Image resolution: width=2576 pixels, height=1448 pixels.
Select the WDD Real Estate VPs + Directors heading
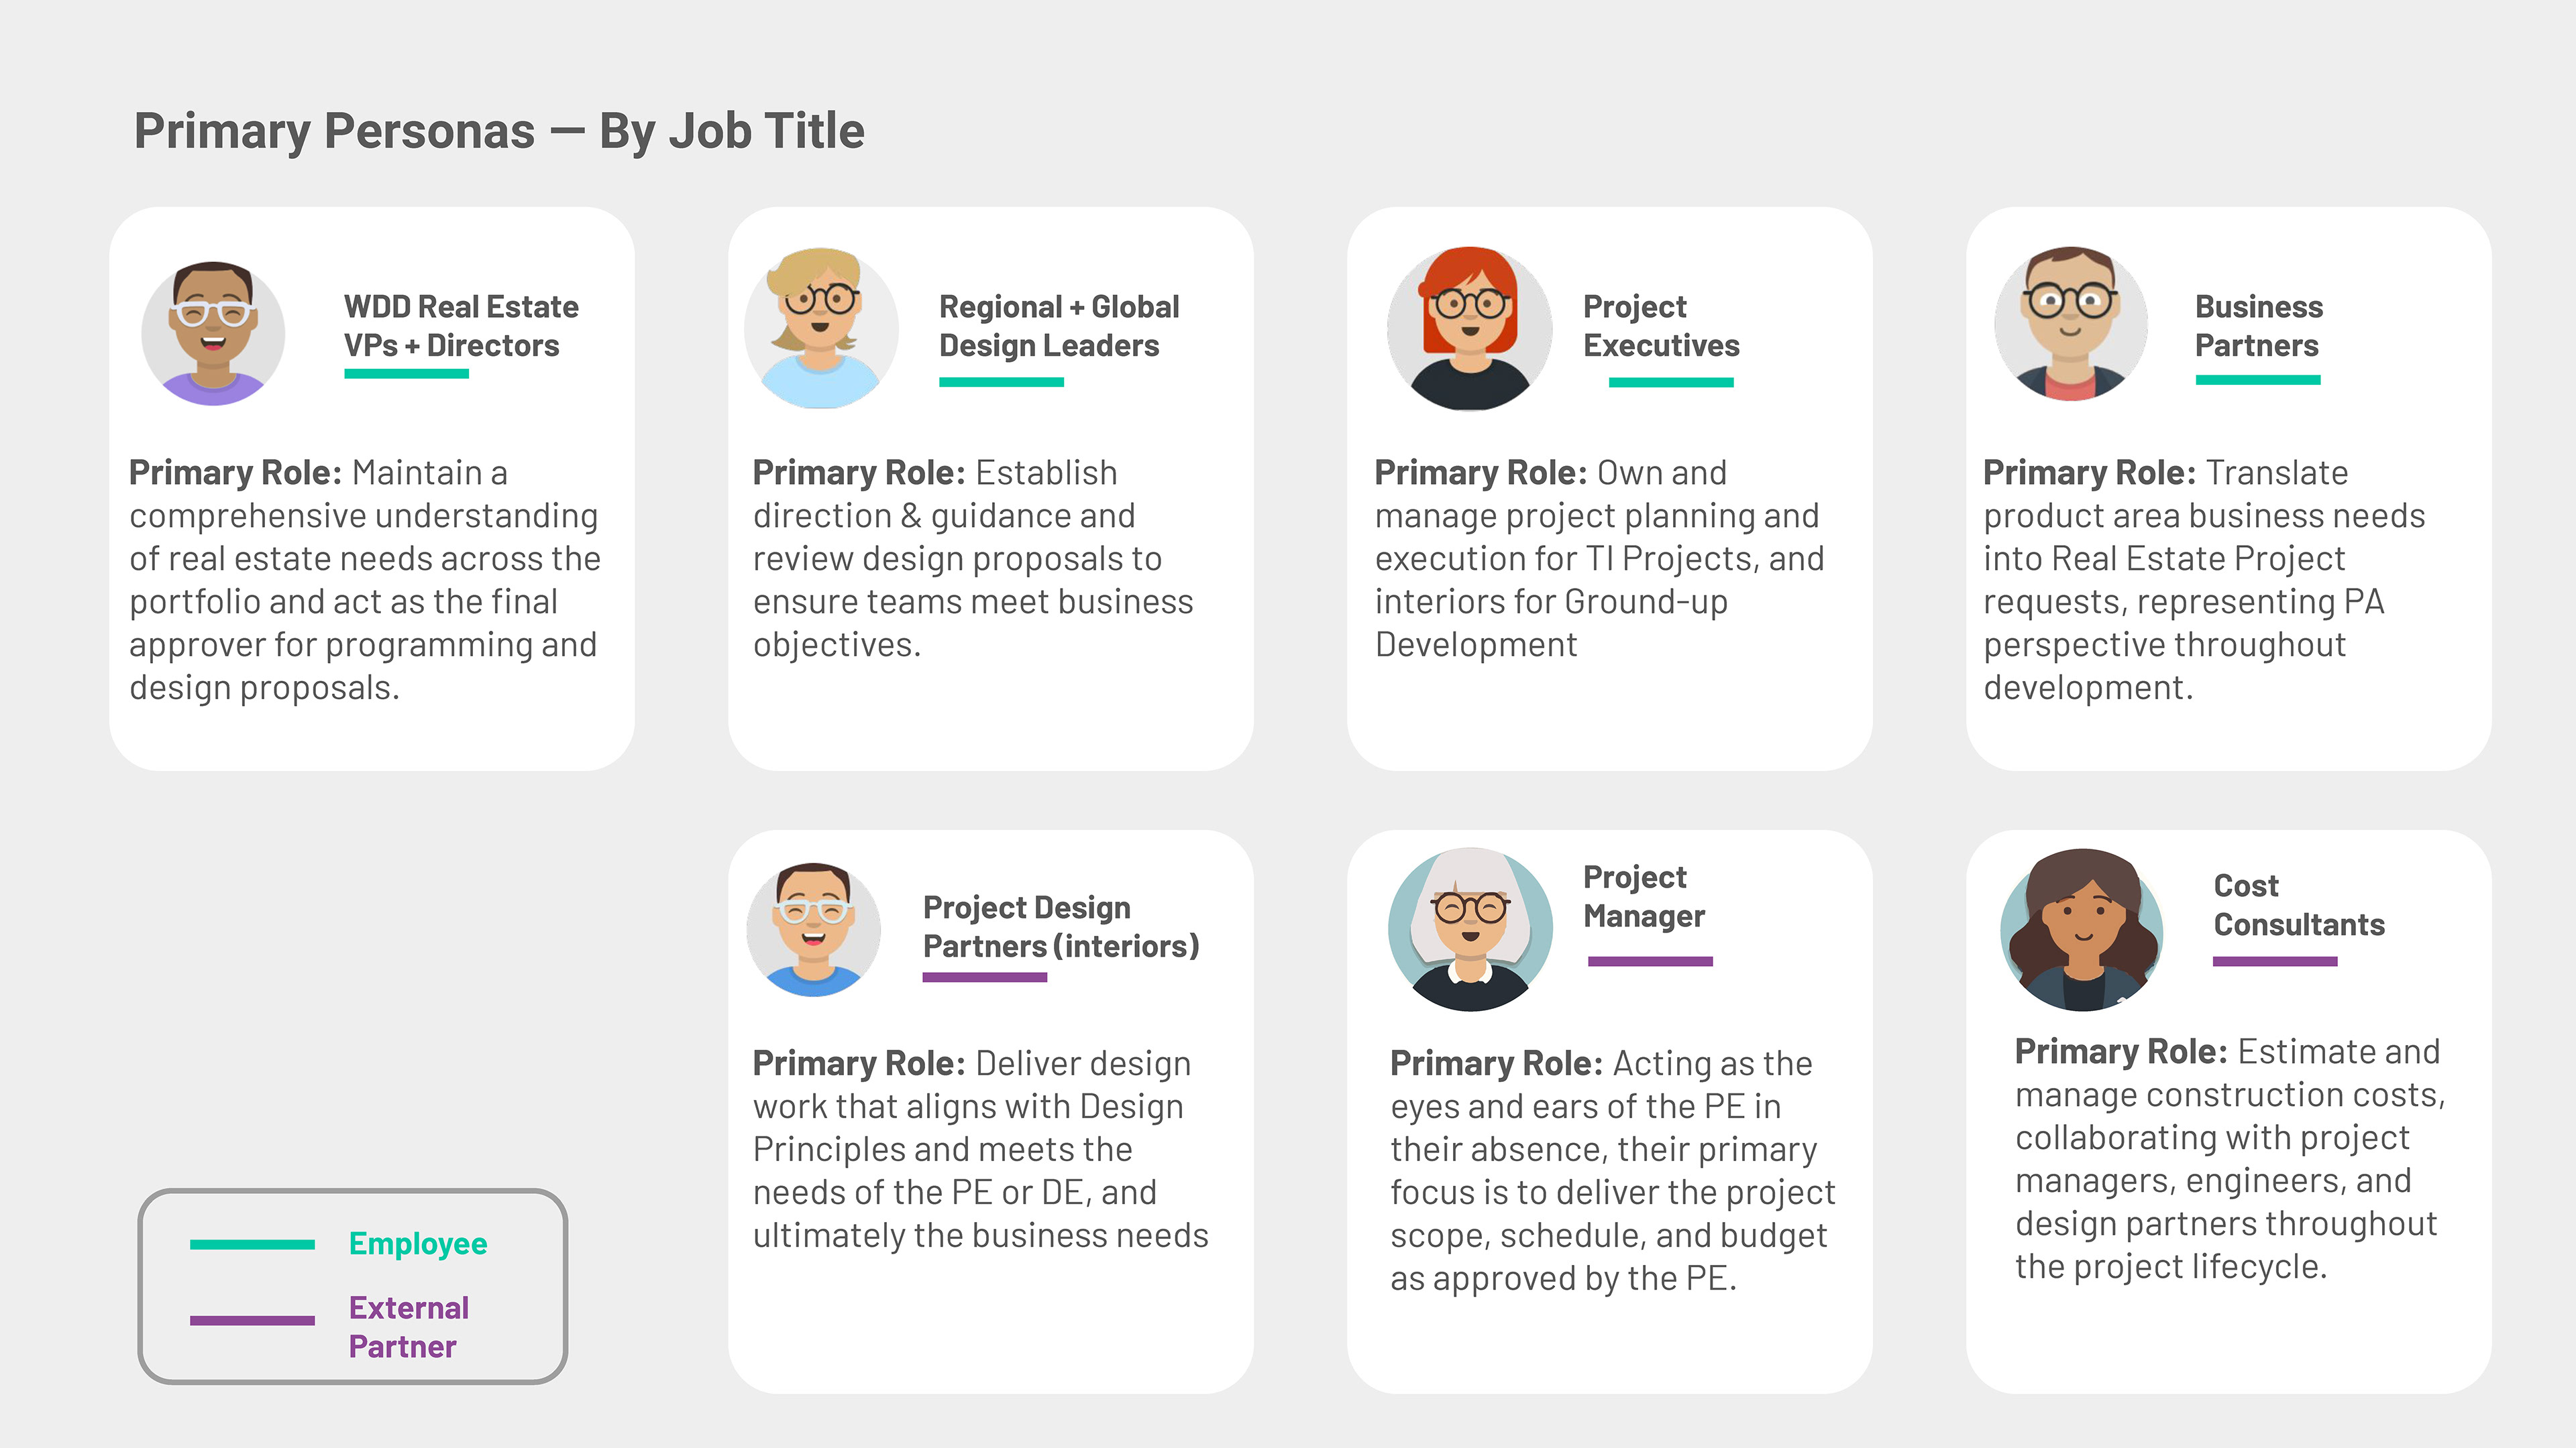pyautogui.click(x=461, y=326)
